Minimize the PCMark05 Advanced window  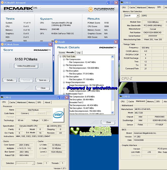pos(108,3)
